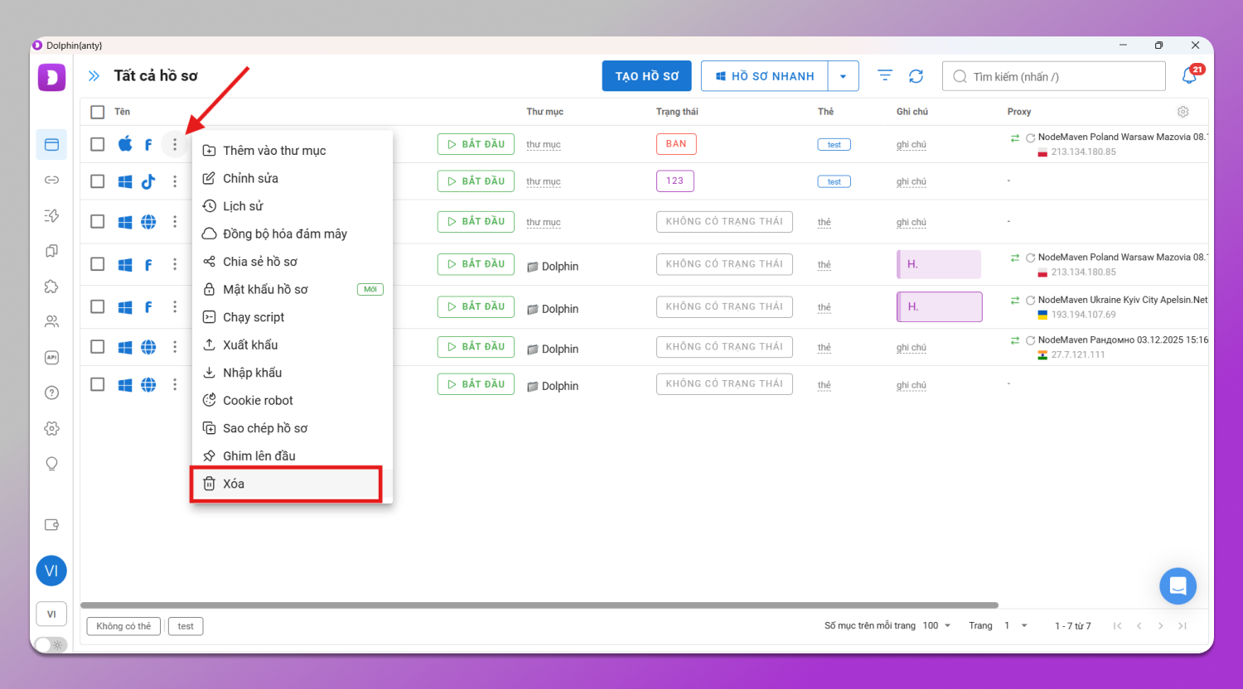Open items per page dropdown showing 100
This screenshot has width=1243, height=689.
pos(937,626)
